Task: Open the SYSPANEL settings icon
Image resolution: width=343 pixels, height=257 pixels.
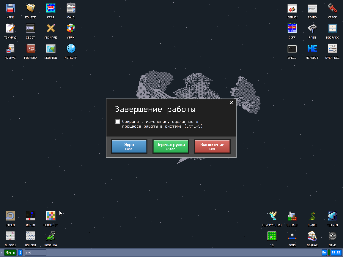Action: 332,49
